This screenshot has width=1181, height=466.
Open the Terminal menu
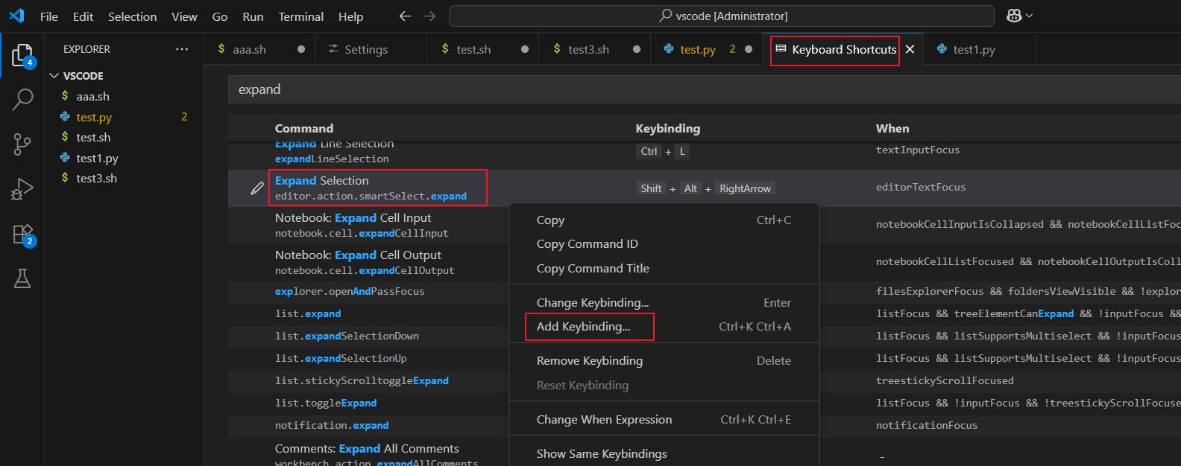click(x=301, y=16)
